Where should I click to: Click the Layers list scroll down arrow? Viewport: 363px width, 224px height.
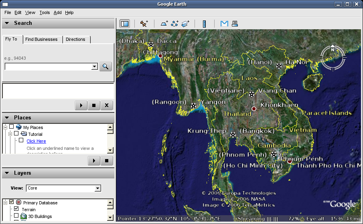pyautogui.click(x=110, y=218)
